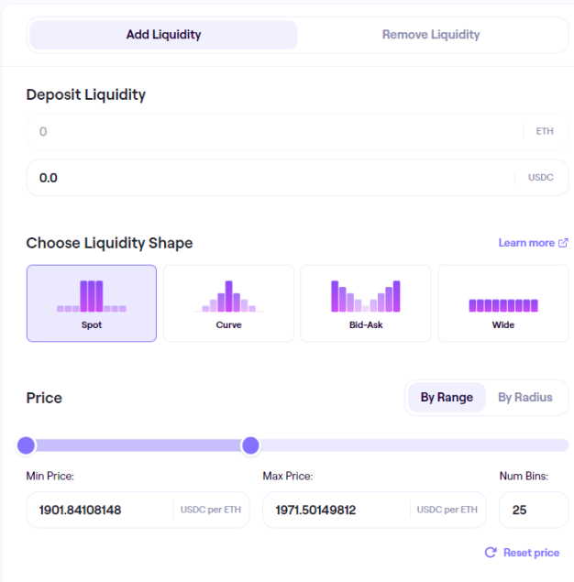This screenshot has height=582, width=574.
Task: Pick the Bid-Ask liquidity shape
Action: coord(366,303)
